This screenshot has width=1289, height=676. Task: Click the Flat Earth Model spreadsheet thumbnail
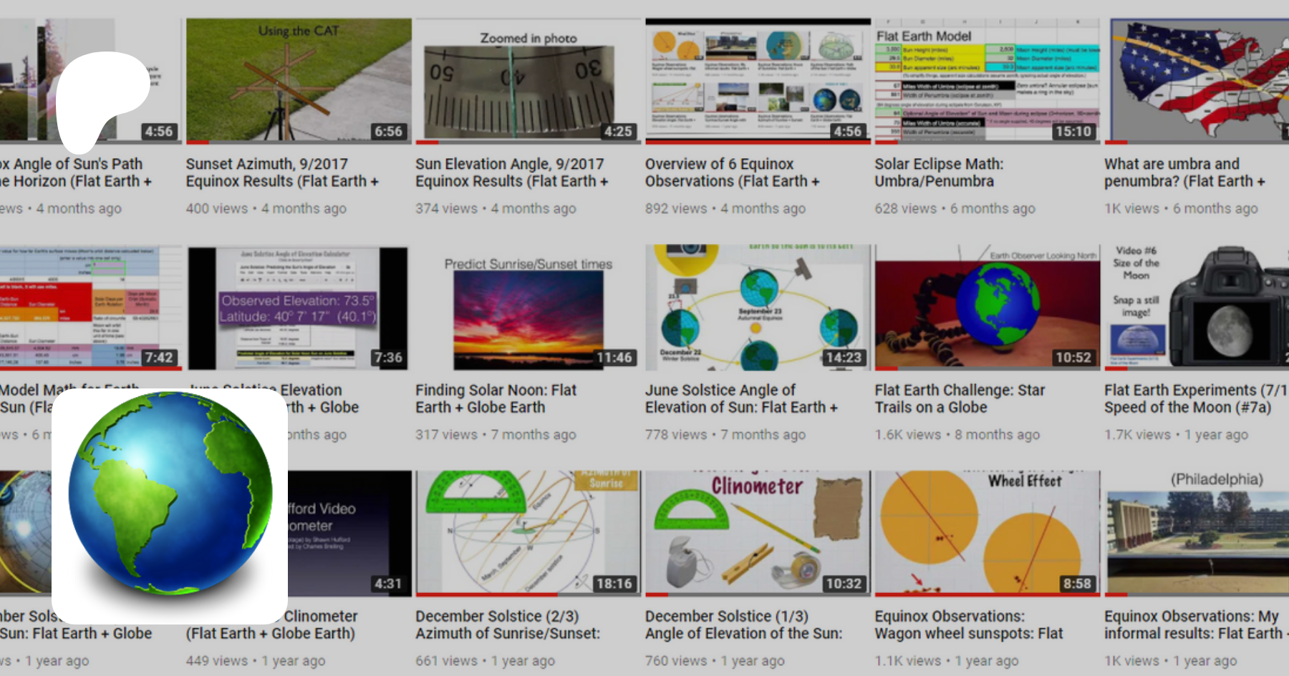987,79
